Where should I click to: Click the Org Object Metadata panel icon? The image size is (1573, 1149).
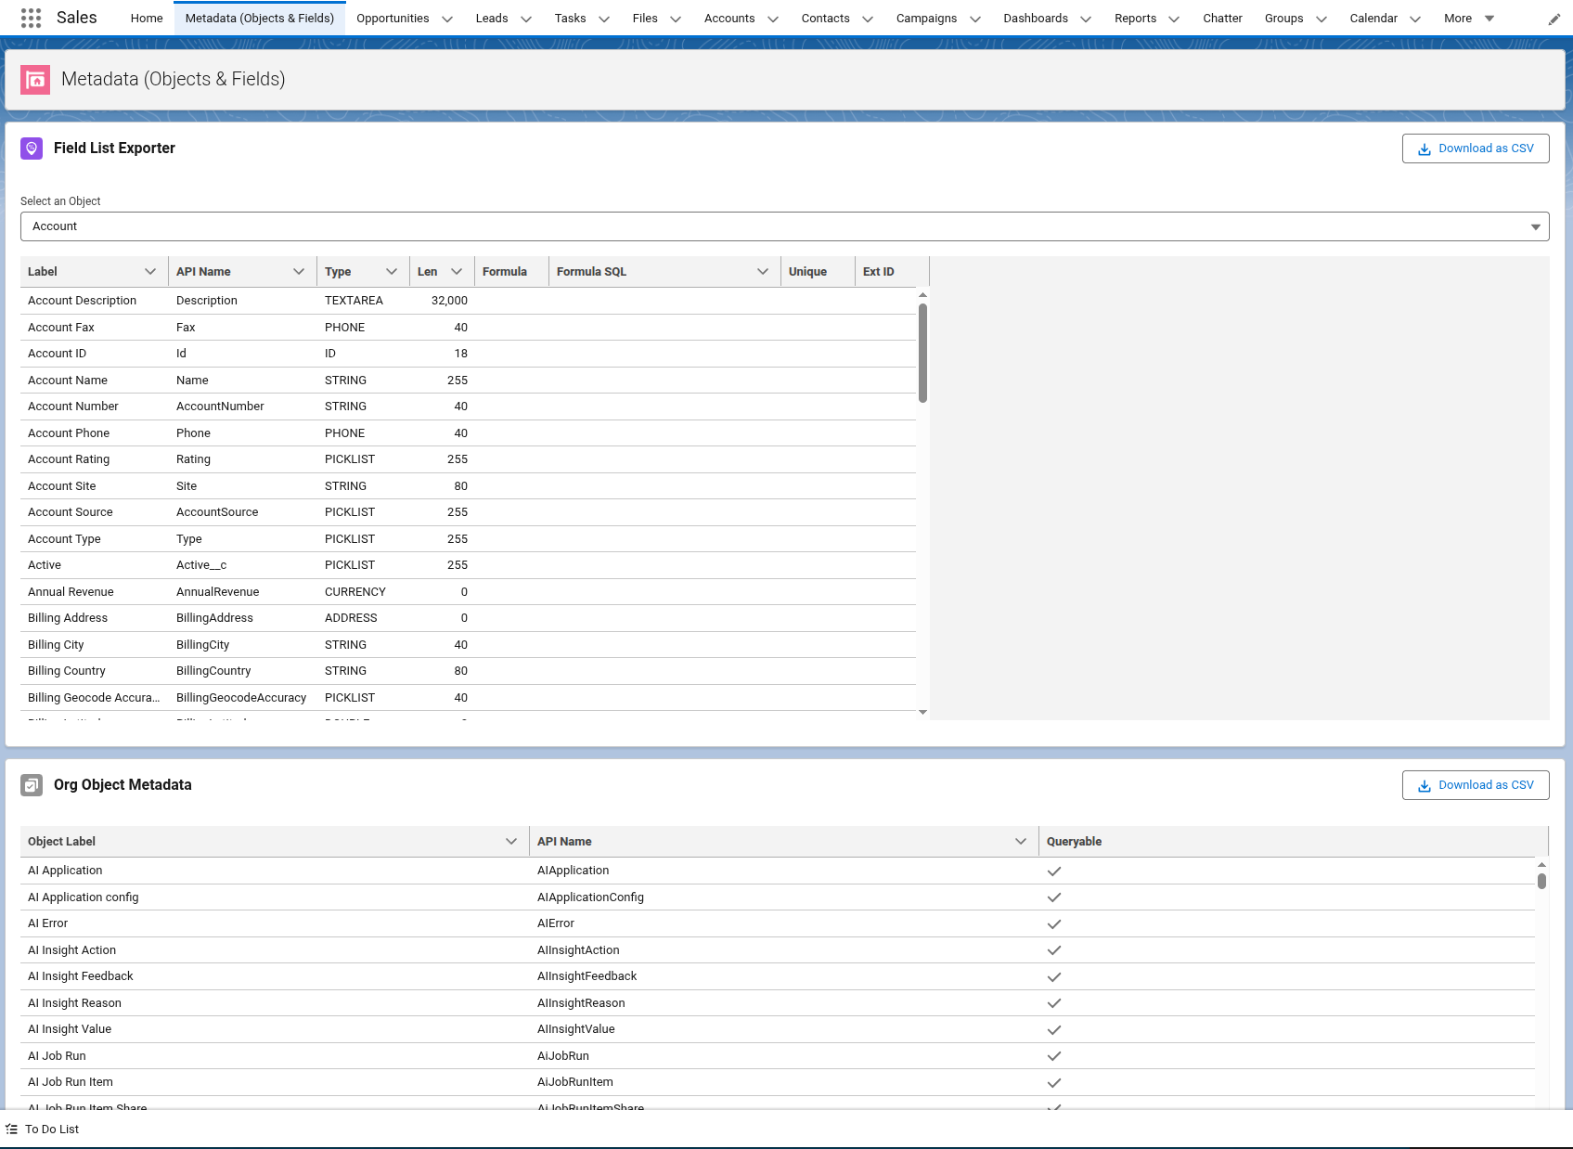[32, 785]
